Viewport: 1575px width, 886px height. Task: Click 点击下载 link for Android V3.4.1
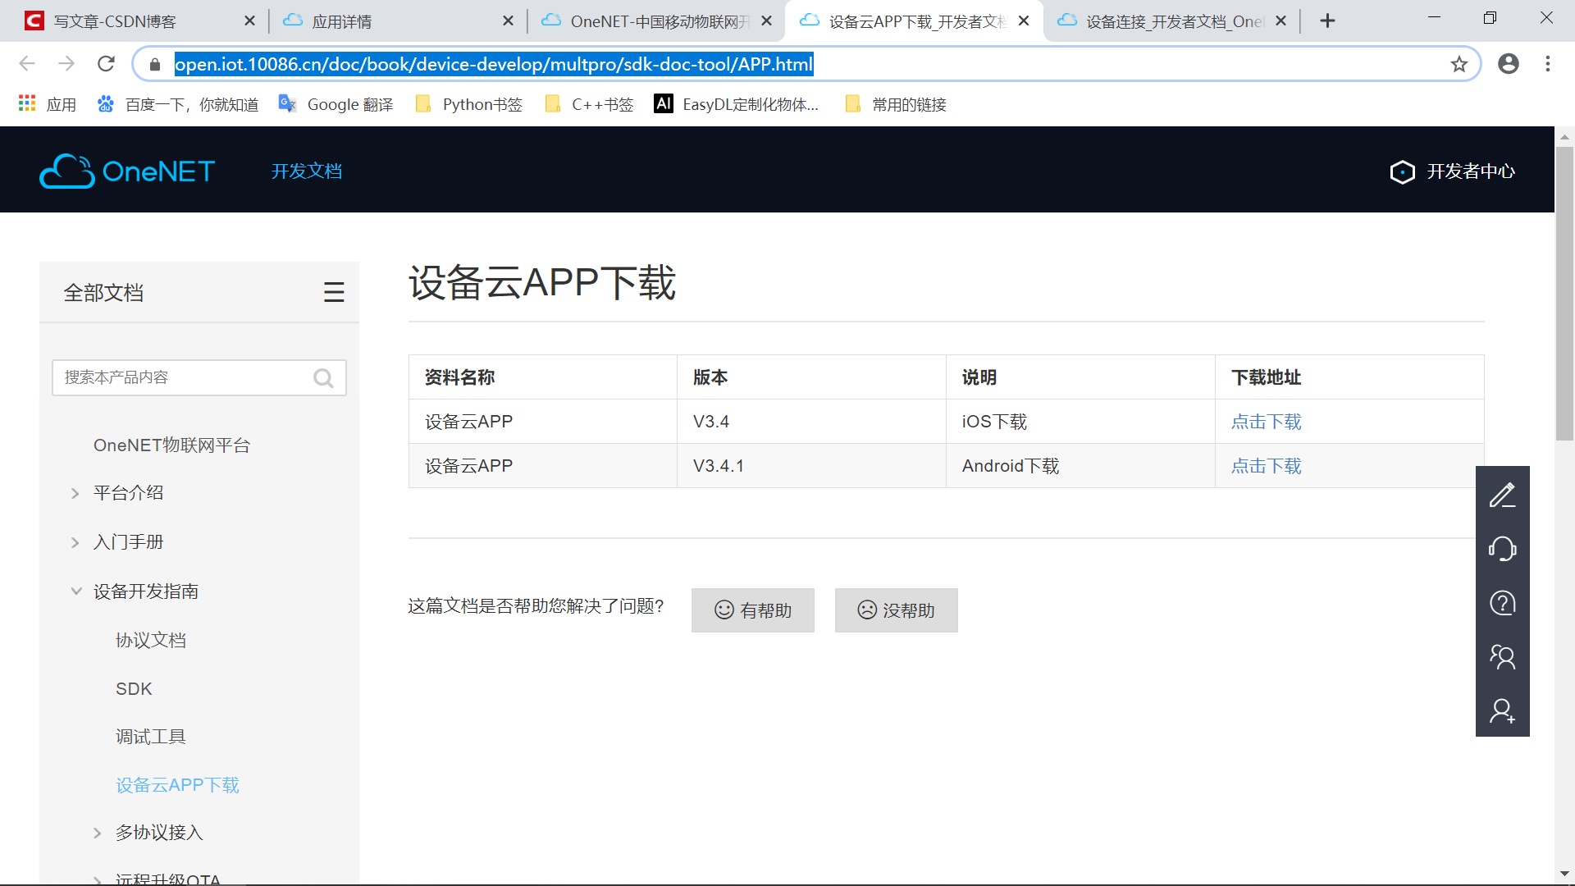[1267, 465]
